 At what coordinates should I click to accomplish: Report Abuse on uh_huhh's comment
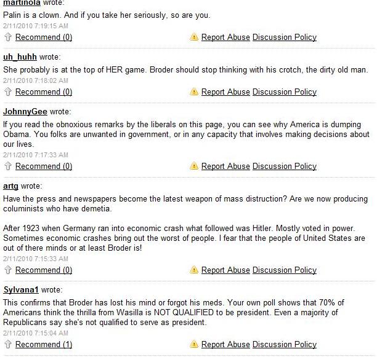pyautogui.click(x=225, y=92)
